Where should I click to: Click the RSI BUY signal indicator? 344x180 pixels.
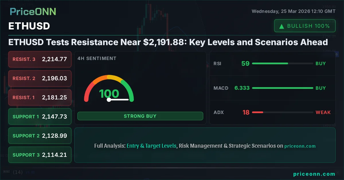pos(320,63)
